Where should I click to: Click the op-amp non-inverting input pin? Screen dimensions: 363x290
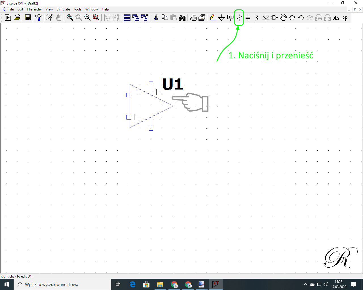129,117
